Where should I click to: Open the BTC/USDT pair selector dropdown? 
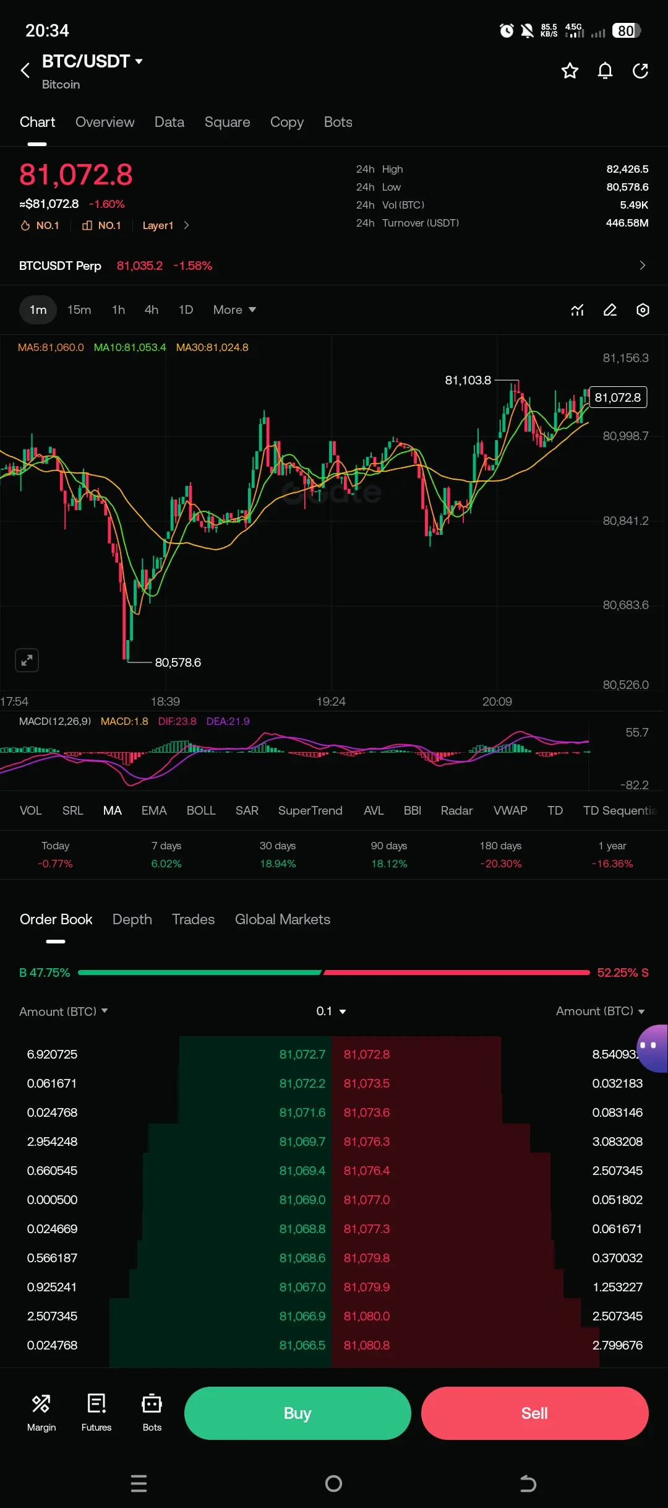point(92,61)
